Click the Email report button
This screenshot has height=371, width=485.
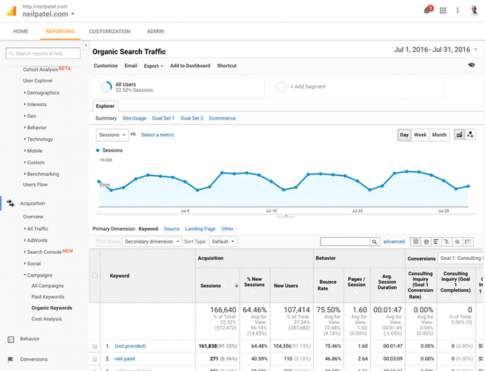coord(131,66)
